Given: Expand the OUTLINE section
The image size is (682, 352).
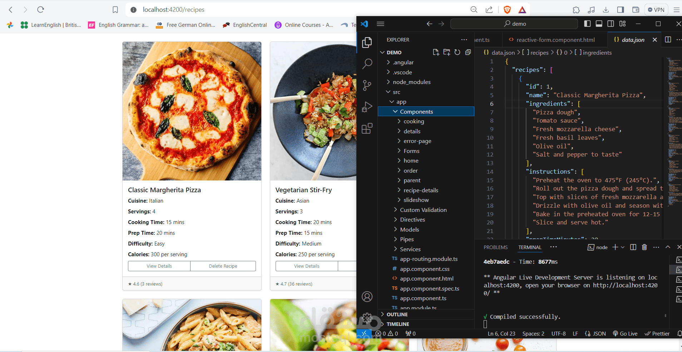Looking at the screenshot, I should tap(397, 314).
